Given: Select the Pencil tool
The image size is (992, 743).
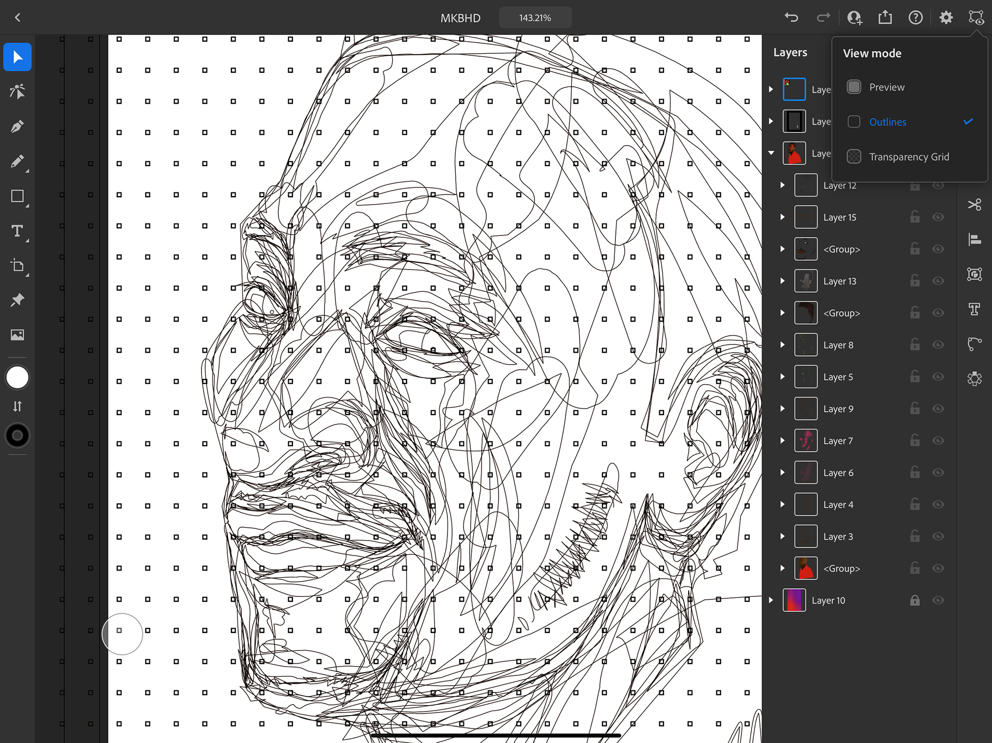Looking at the screenshot, I should click(17, 162).
